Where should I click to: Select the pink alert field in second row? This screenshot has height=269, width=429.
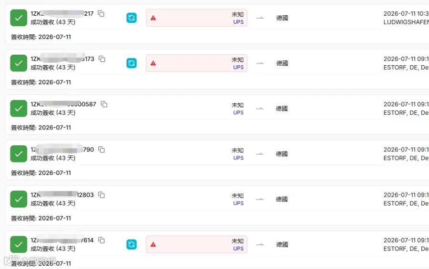tap(196, 63)
